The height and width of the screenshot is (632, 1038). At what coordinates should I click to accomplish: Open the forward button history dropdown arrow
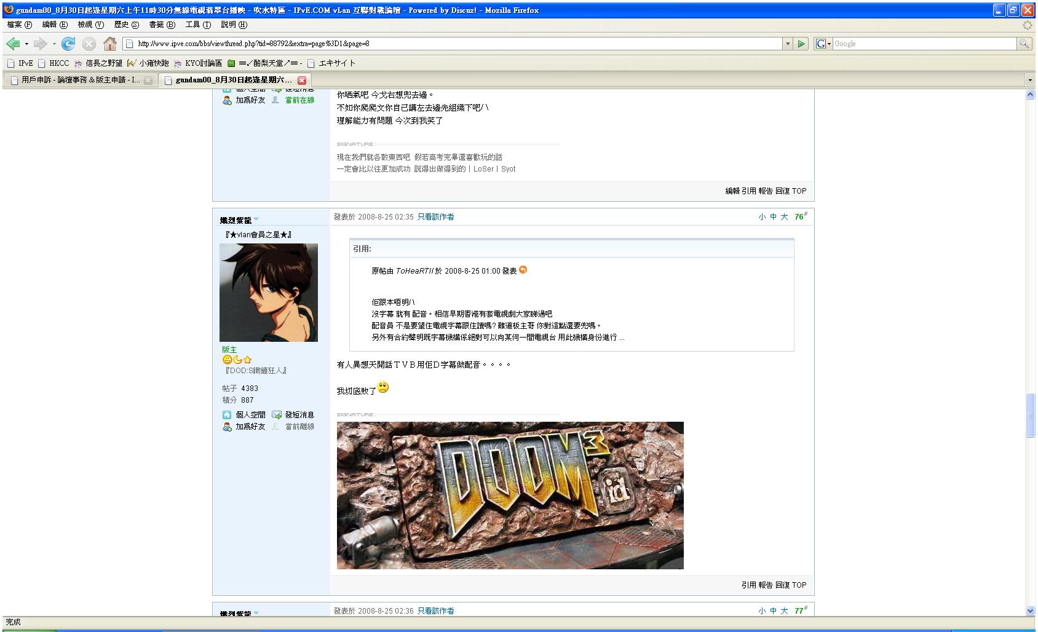(54, 44)
